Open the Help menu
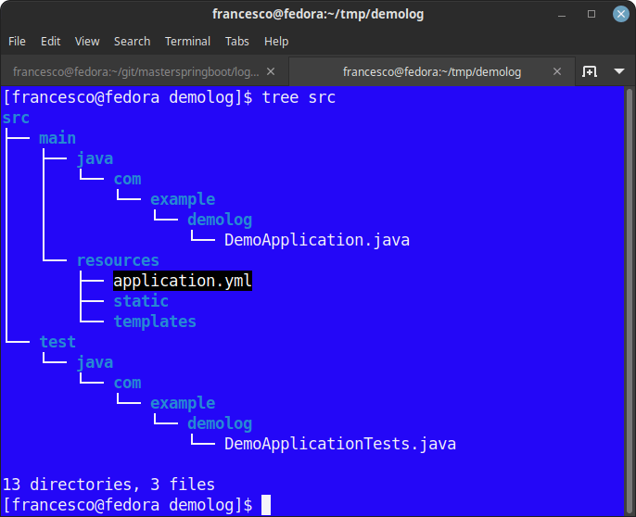The image size is (636, 517). tap(276, 42)
